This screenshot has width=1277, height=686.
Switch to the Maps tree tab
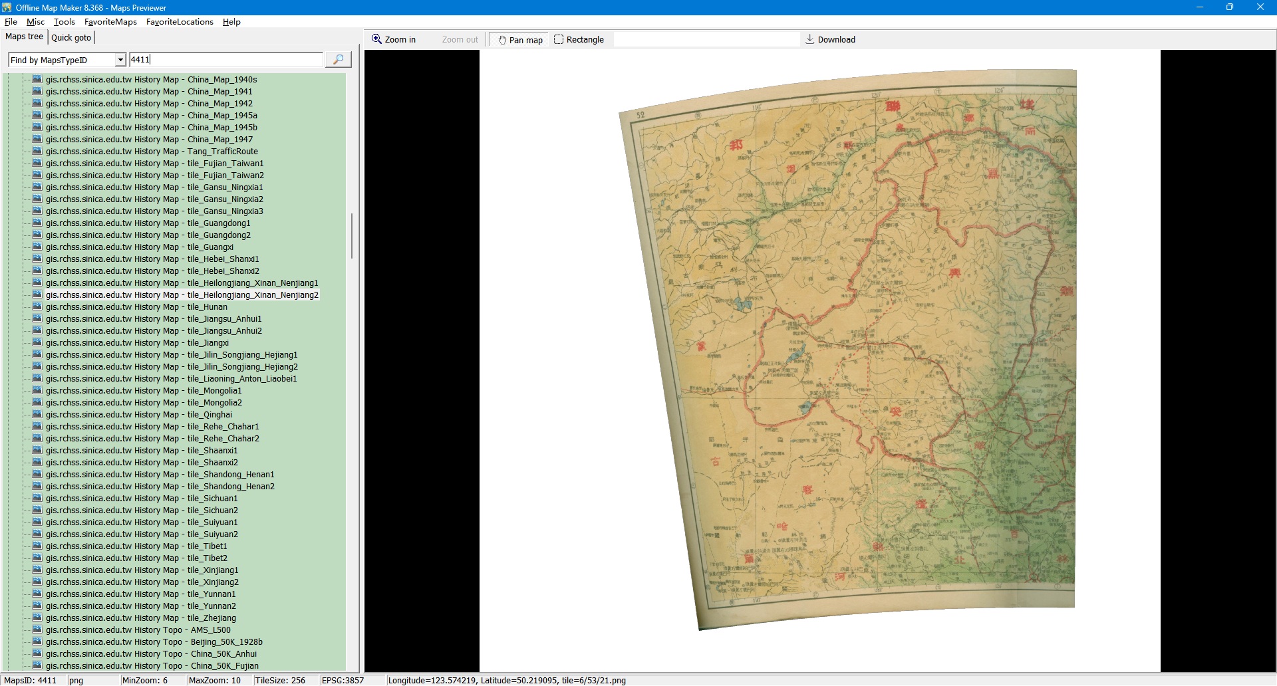point(24,37)
